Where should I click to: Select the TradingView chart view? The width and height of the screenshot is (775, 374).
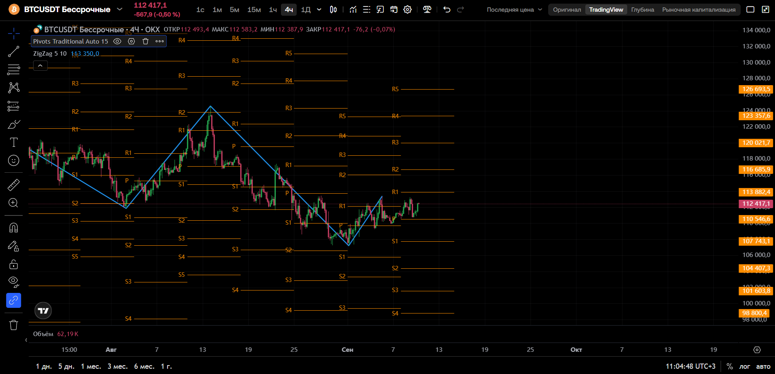[606, 10]
